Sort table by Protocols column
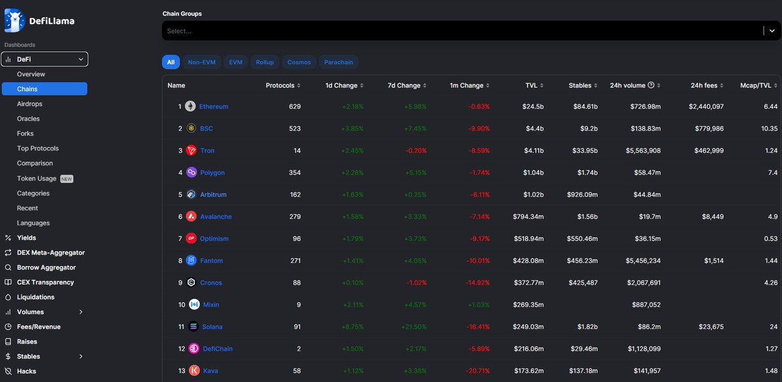 click(x=283, y=85)
